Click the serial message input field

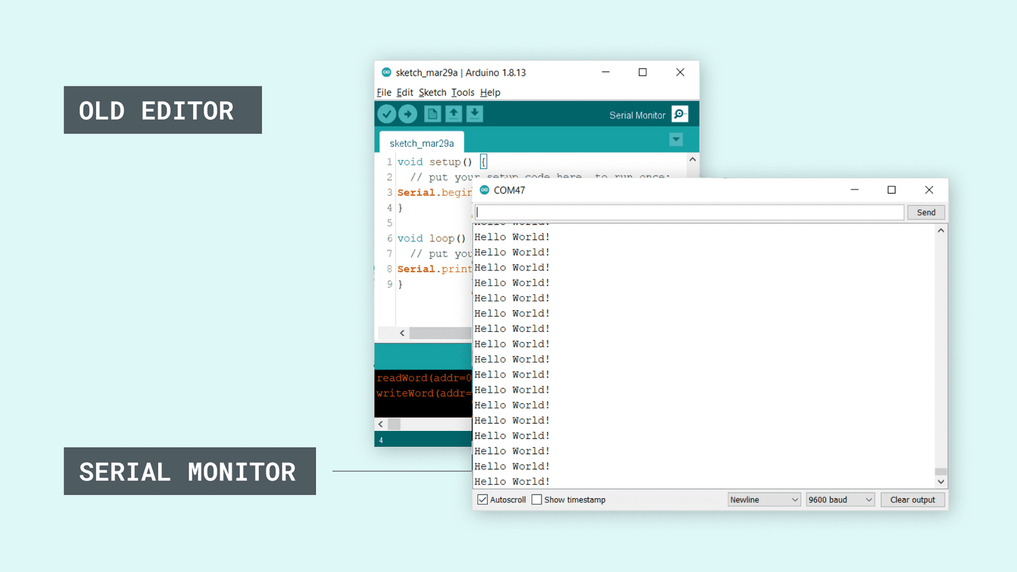click(689, 212)
